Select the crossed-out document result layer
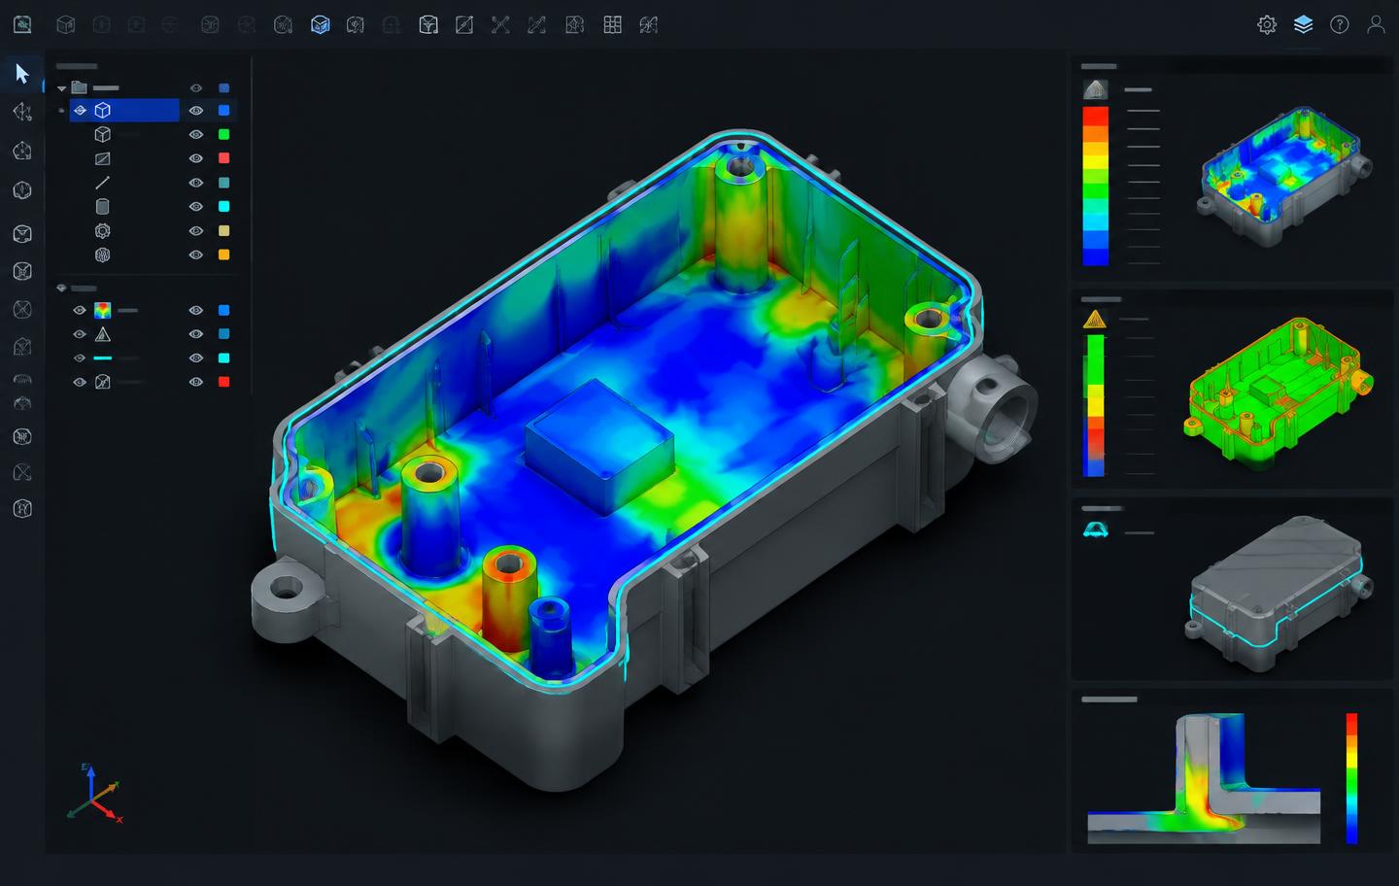This screenshot has width=1399, height=886. [x=102, y=382]
